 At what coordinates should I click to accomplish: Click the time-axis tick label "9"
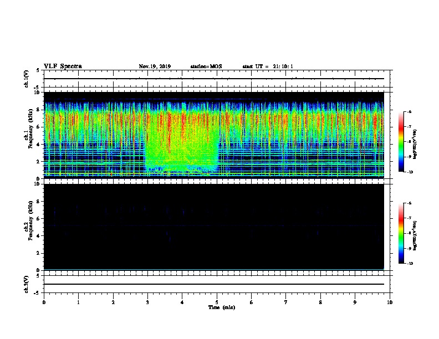(x=355, y=302)
